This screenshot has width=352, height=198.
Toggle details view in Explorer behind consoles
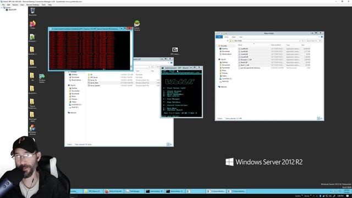(168, 144)
